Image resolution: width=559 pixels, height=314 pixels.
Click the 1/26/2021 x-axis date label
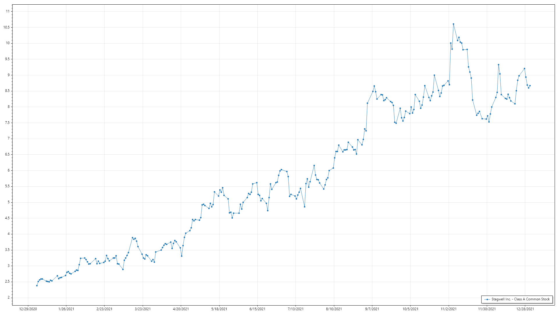coord(66,309)
